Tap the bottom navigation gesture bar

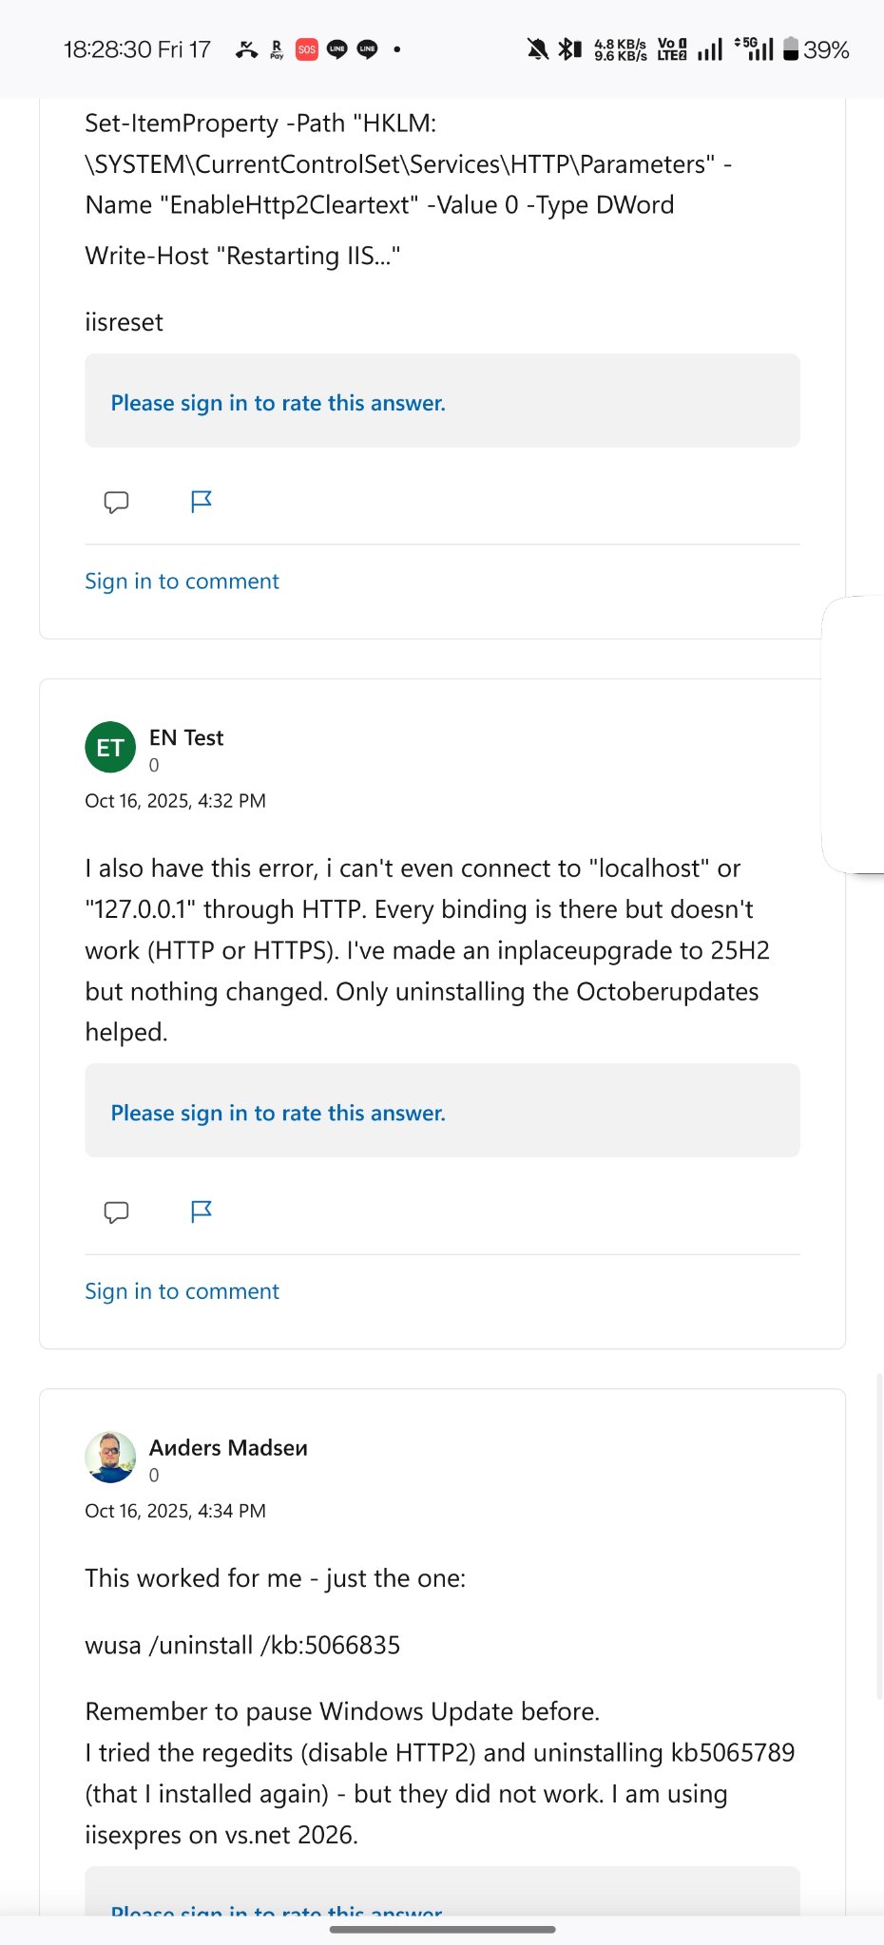coord(442,1929)
